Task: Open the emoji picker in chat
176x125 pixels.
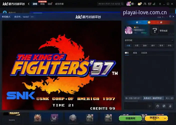Action: (x=157, y=106)
